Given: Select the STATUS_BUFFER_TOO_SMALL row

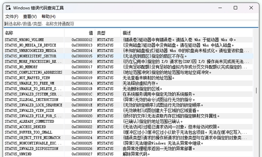Looking at the screenshot, I should [x=128, y=132].
